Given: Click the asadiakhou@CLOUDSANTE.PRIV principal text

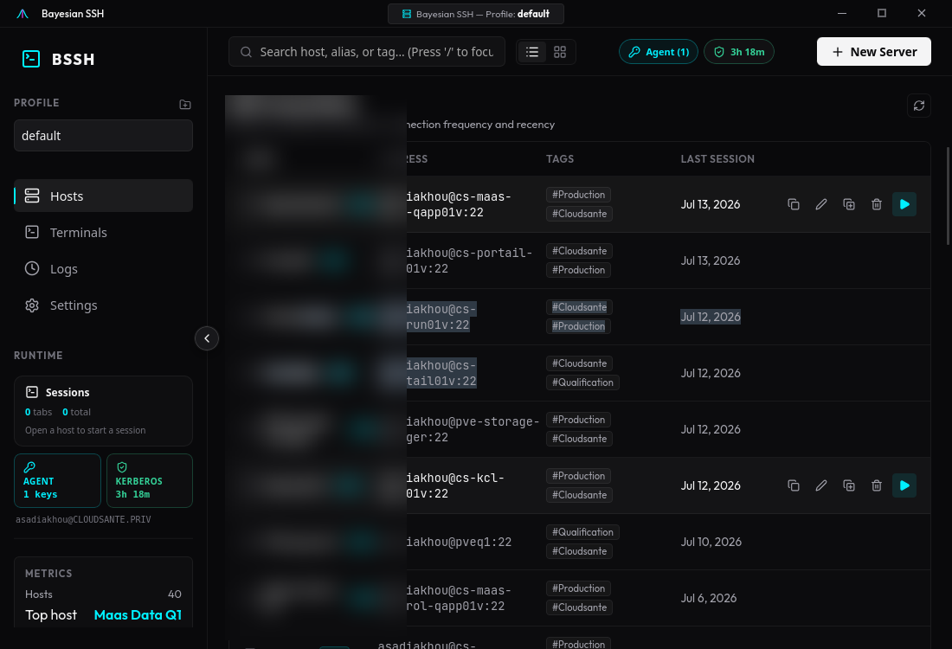Looking at the screenshot, I should point(83,520).
